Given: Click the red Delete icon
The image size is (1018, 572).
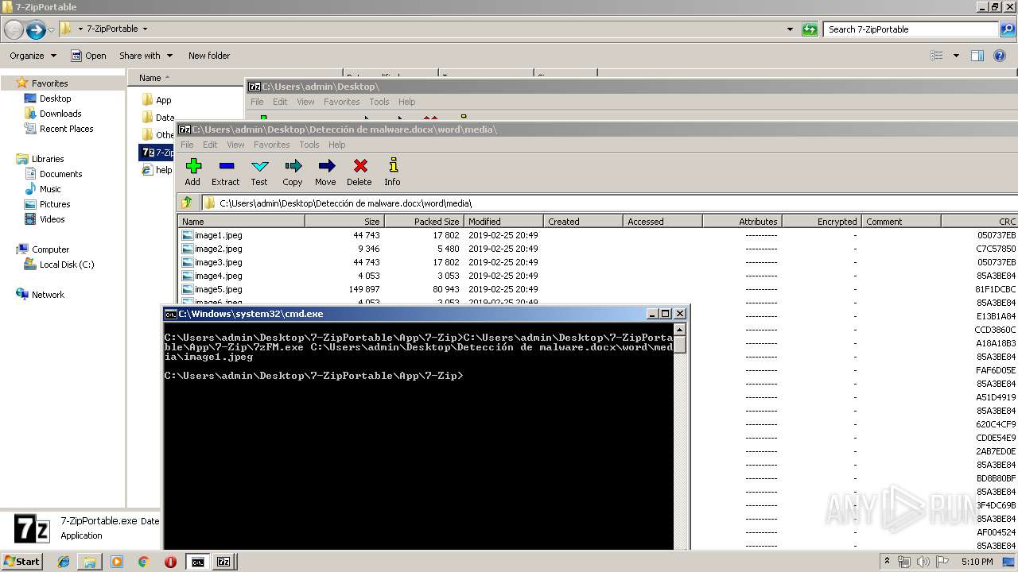Looking at the screenshot, I should pyautogui.click(x=359, y=172).
